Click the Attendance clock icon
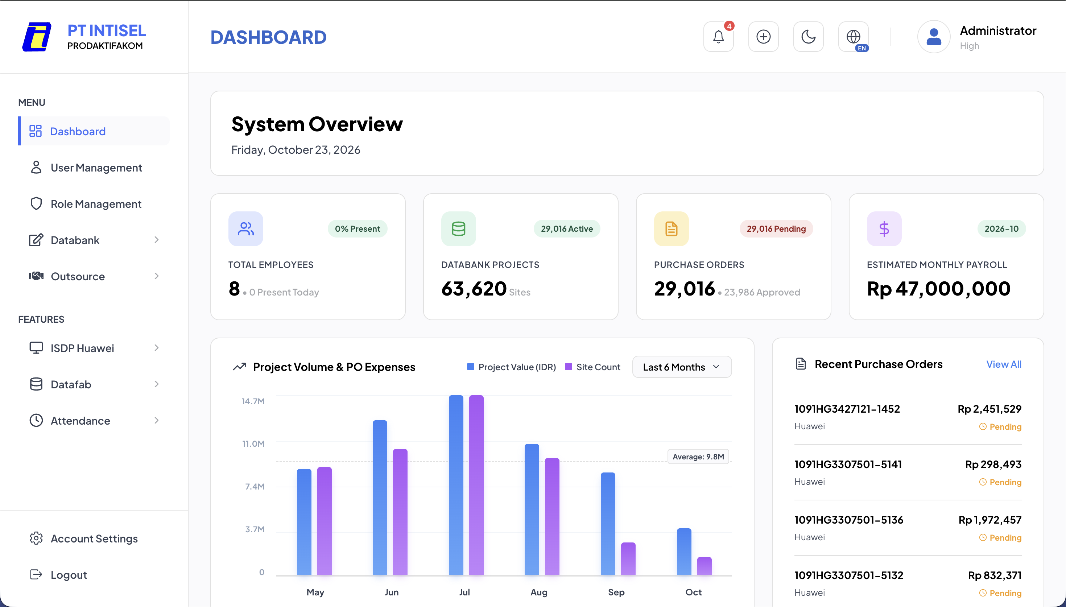1066x607 pixels. pyautogui.click(x=36, y=420)
